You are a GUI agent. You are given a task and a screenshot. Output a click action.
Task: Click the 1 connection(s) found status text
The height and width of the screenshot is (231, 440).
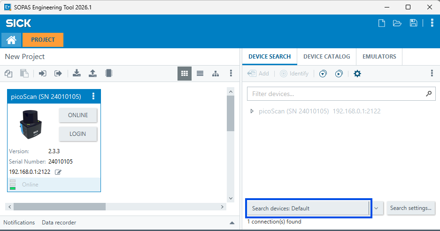(x=274, y=222)
